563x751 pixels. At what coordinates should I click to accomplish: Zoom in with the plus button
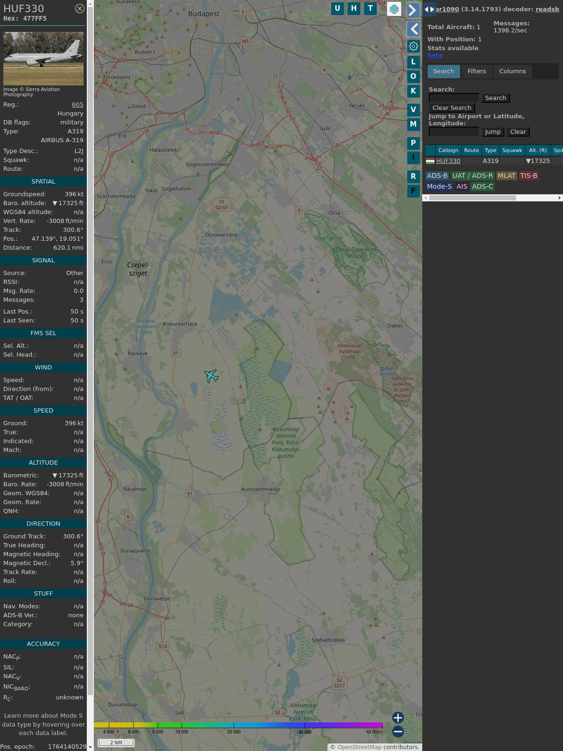click(398, 718)
